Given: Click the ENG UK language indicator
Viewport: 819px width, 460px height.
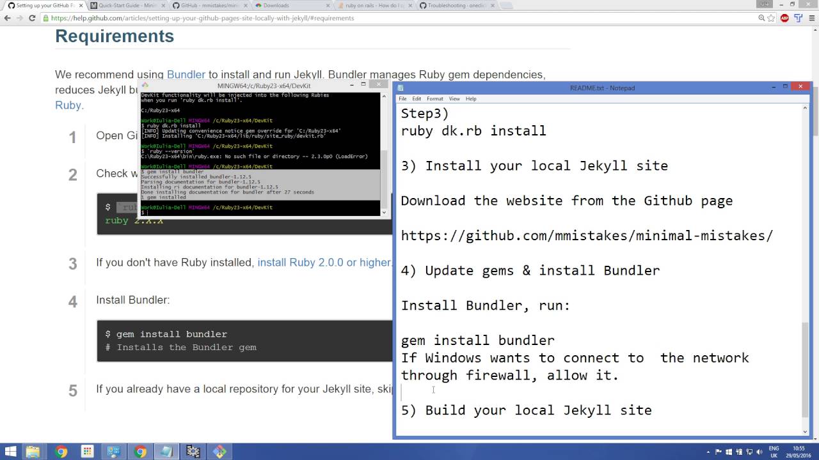Looking at the screenshot, I should tap(774, 452).
